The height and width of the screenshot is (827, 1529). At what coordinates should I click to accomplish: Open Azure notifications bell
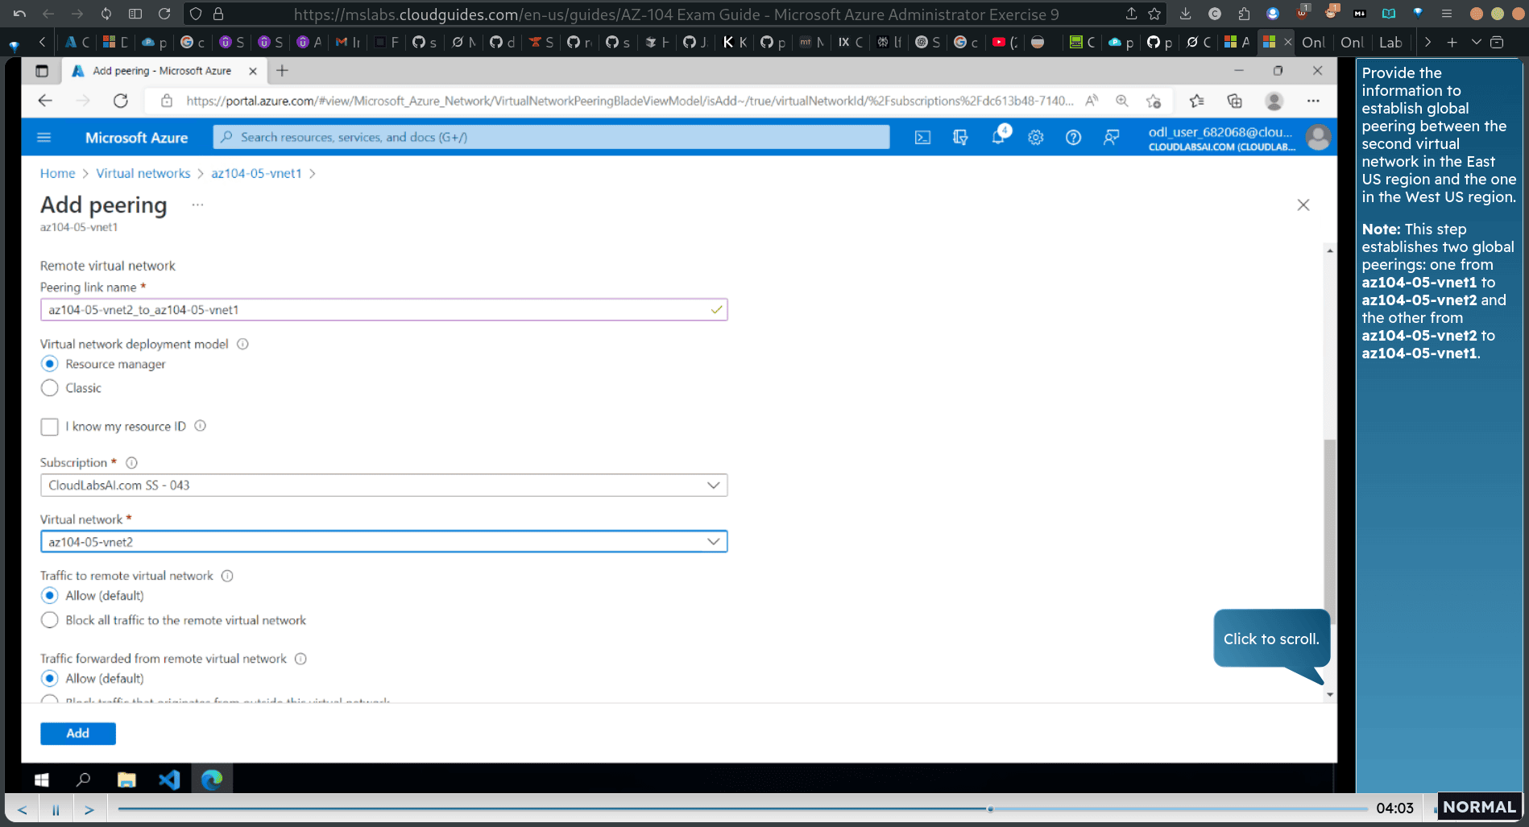[998, 138]
